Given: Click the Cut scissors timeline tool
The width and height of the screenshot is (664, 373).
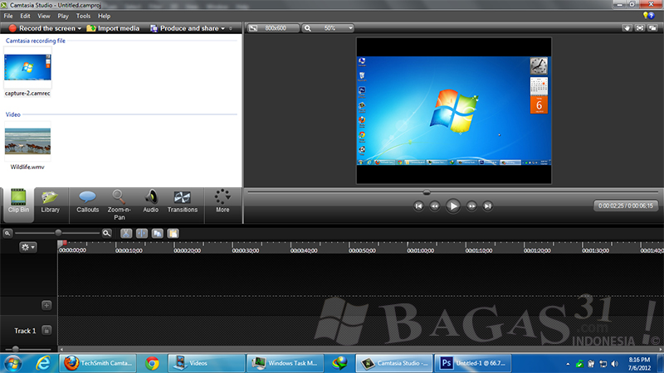Looking at the screenshot, I should [x=126, y=234].
